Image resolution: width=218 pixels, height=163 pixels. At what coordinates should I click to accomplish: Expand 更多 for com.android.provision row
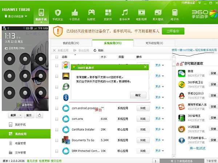(x=160, y=108)
